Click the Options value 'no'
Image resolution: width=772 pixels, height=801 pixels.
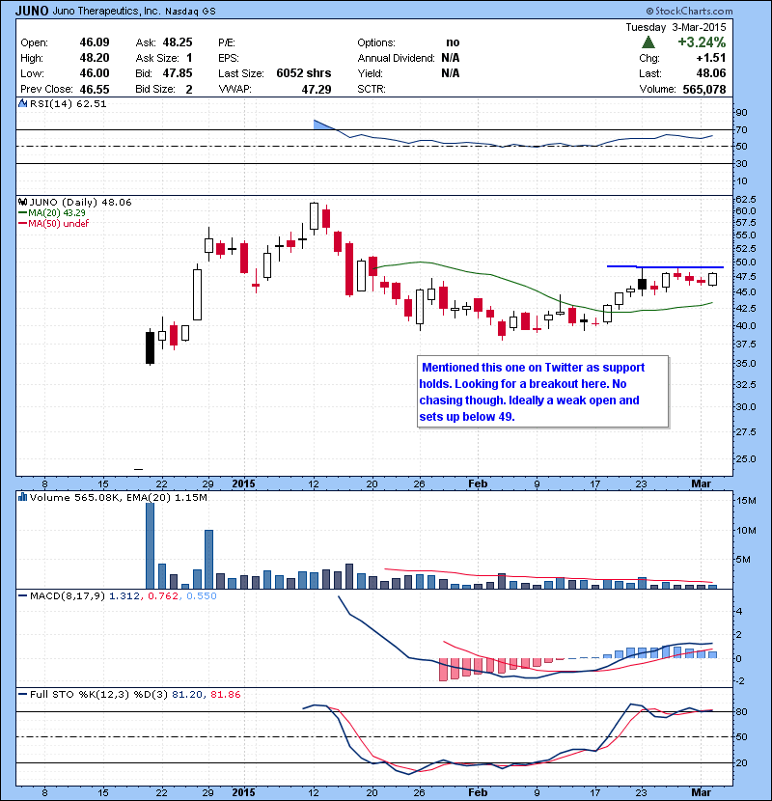[x=453, y=42]
